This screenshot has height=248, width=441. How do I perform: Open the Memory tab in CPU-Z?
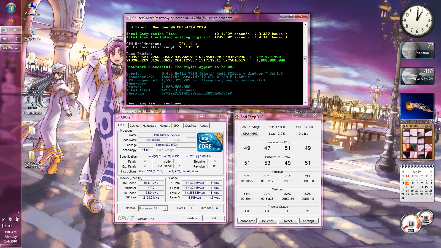click(x=165, y=126)
